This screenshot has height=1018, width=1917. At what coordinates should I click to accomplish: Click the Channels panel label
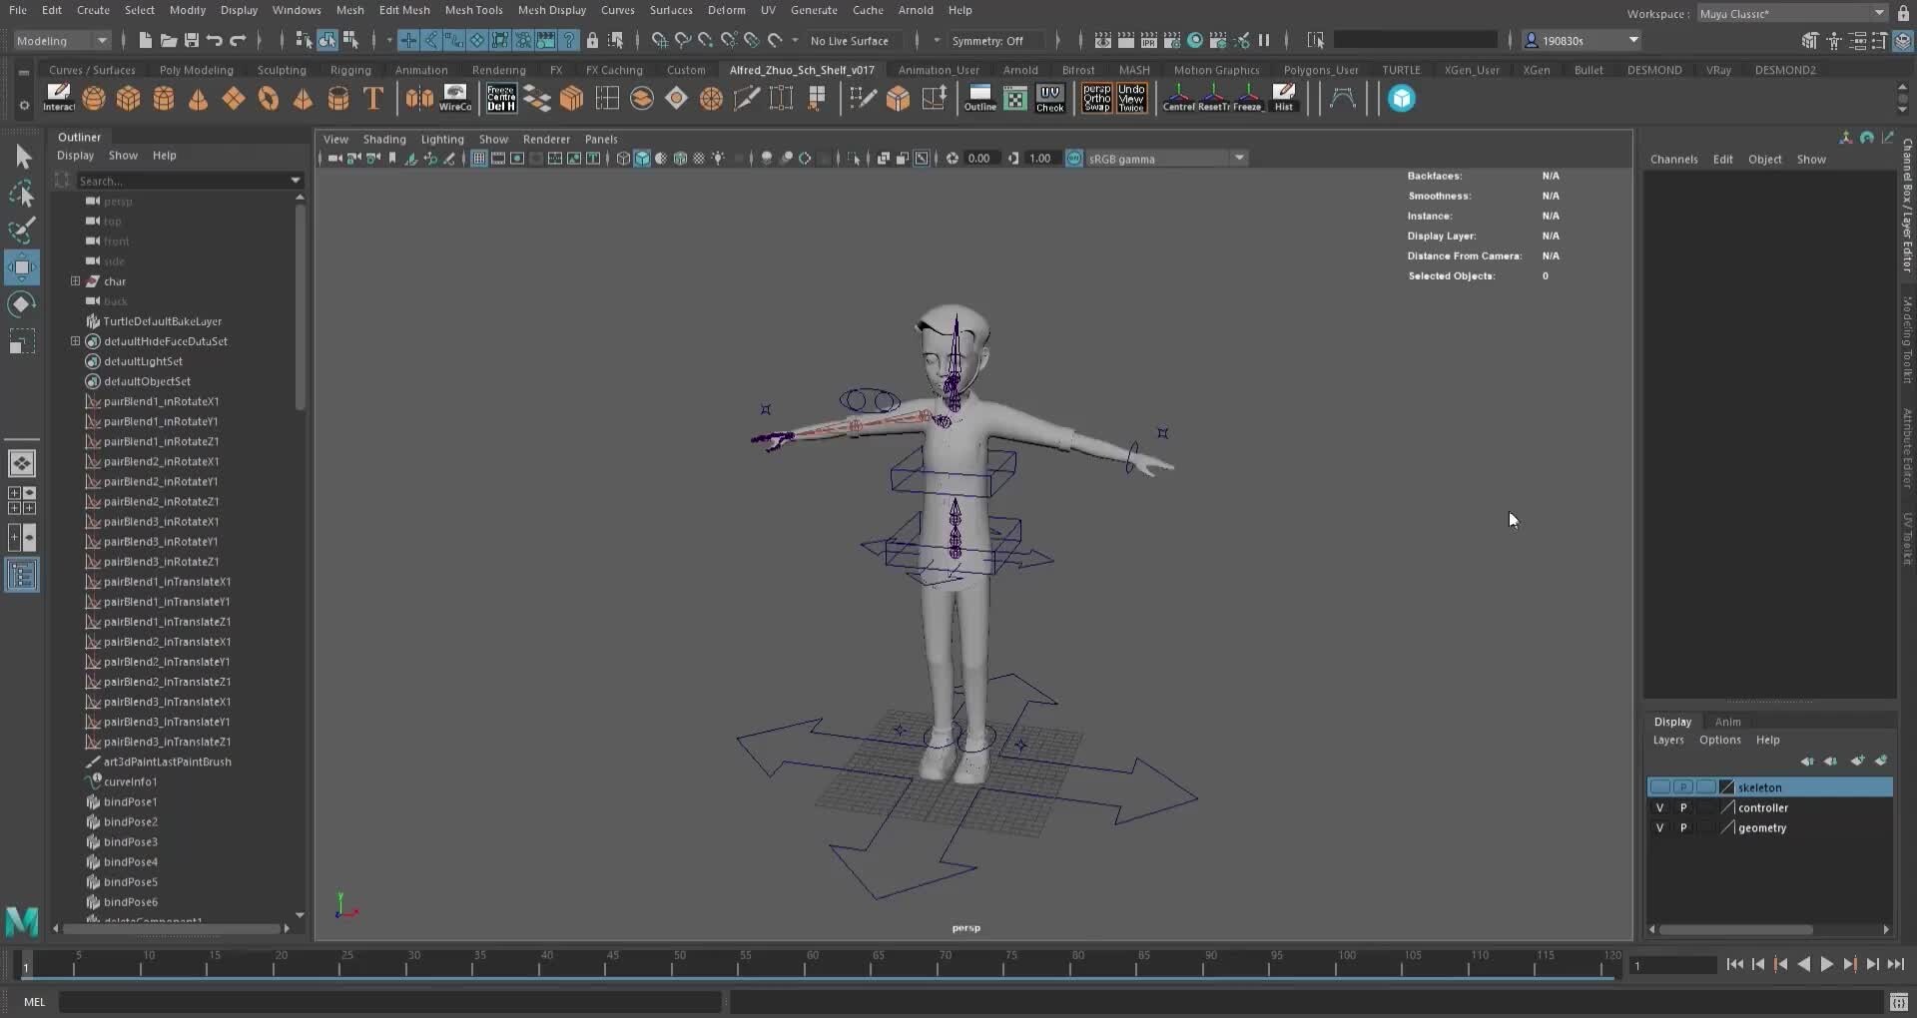point(1674,159)
